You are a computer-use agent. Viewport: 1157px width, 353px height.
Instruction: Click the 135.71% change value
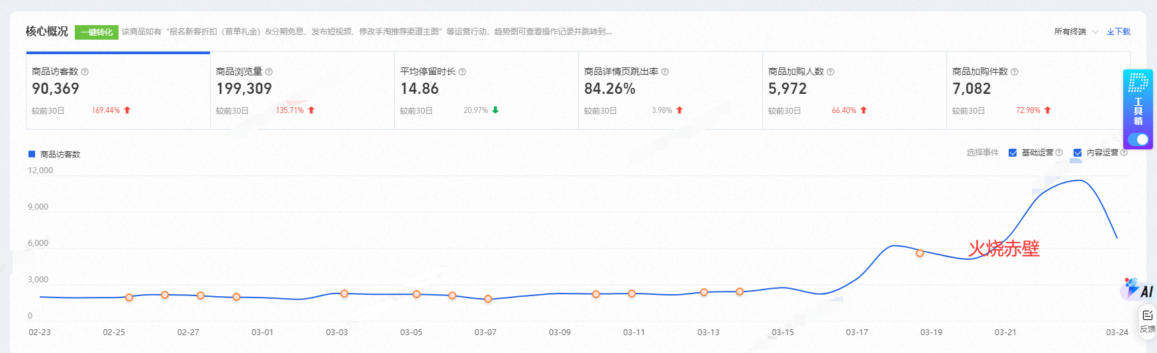290,110
